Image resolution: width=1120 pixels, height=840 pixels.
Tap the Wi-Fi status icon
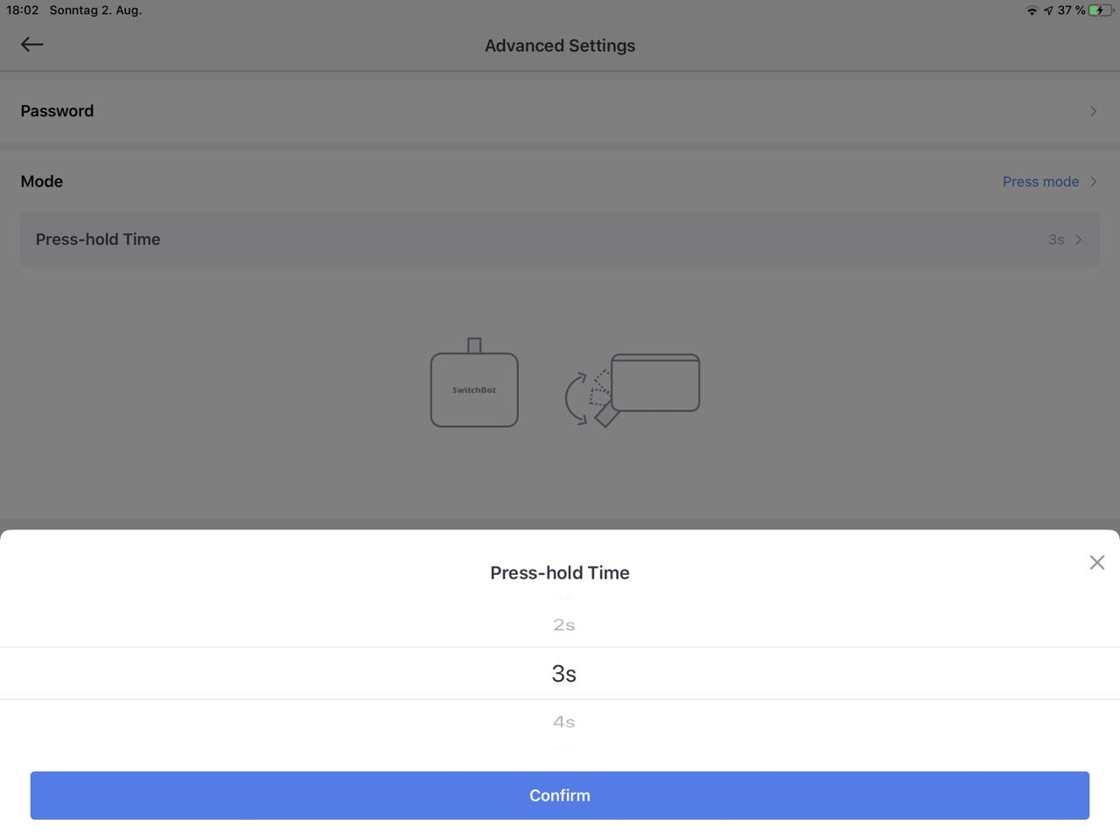coord(1032,10)
